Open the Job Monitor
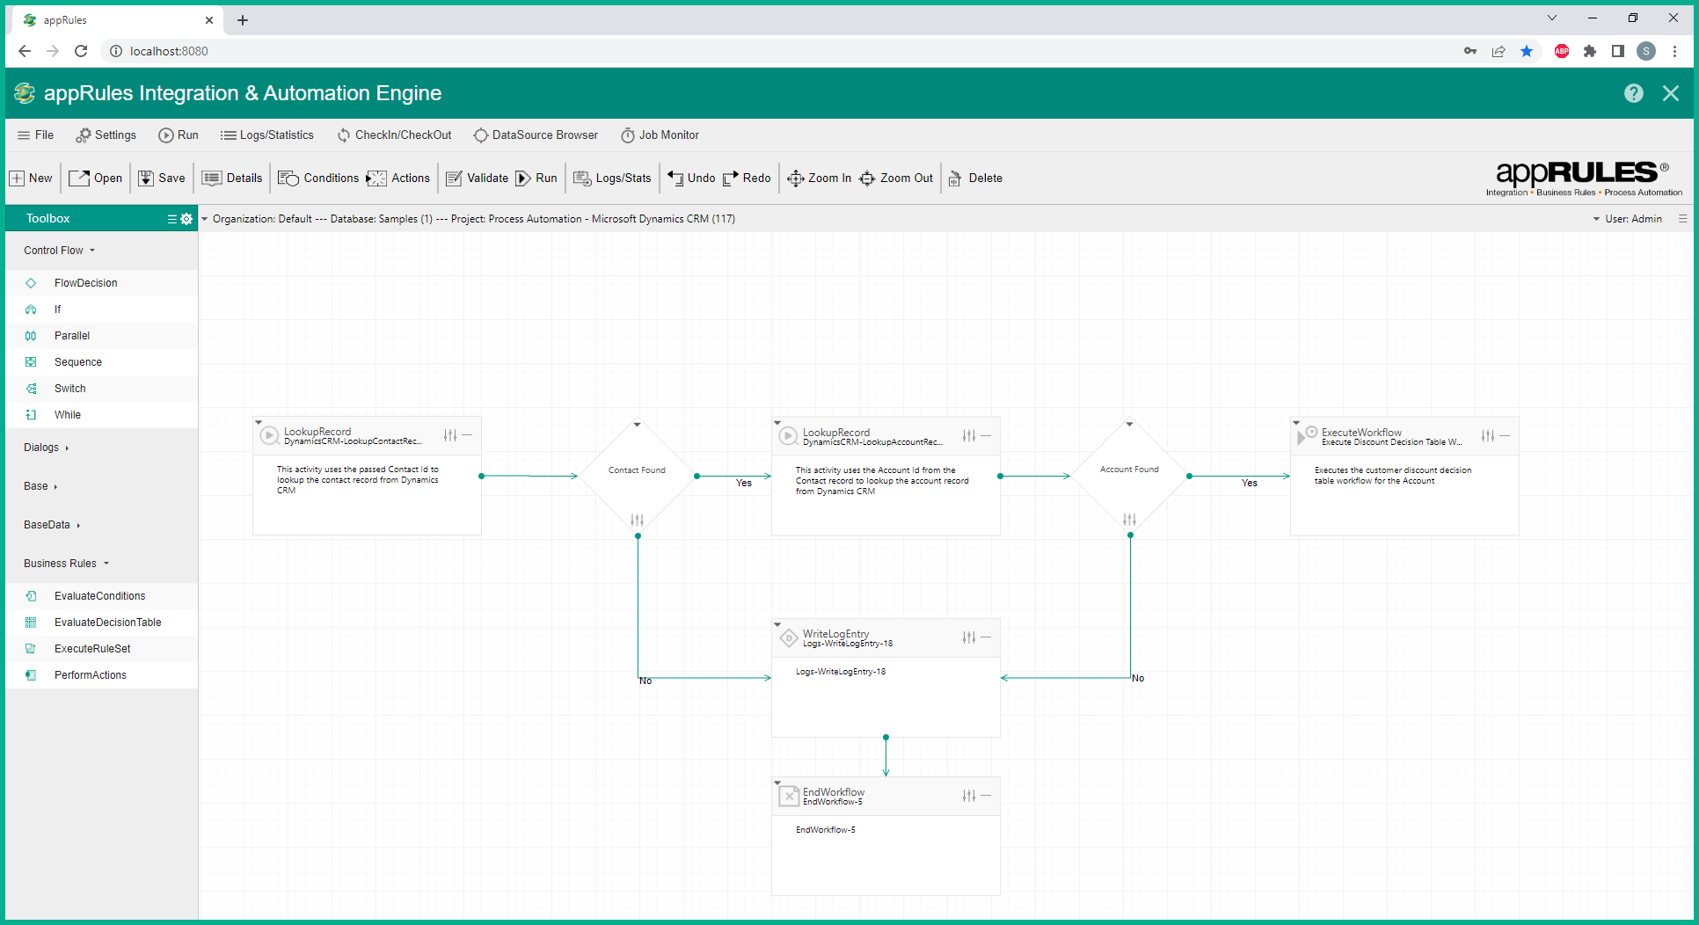Viewport: 1699px width, 925px height. click(660, 135)
